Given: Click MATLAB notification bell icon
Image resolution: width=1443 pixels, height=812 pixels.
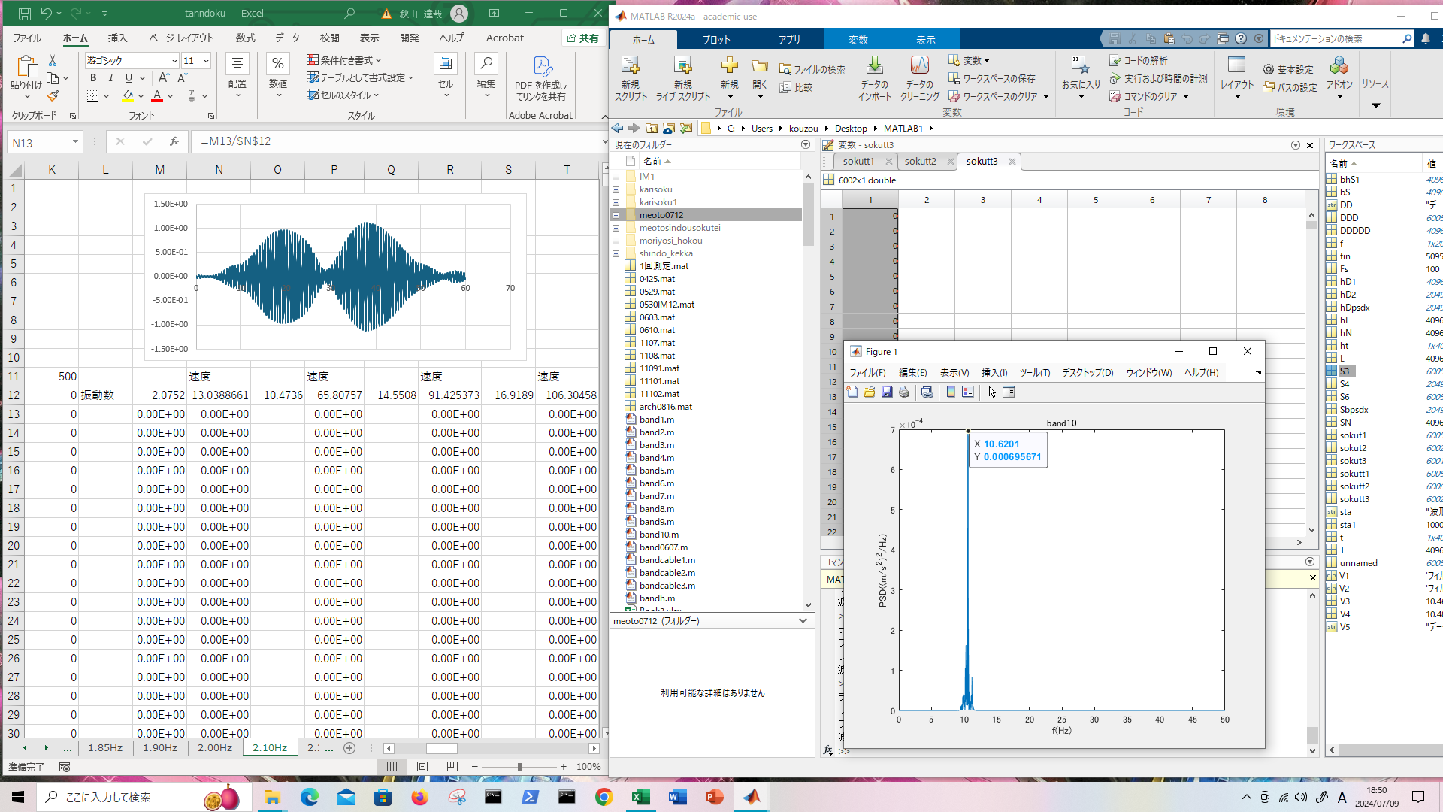Looking at the screenshot, I should (x=1426, y=38).
